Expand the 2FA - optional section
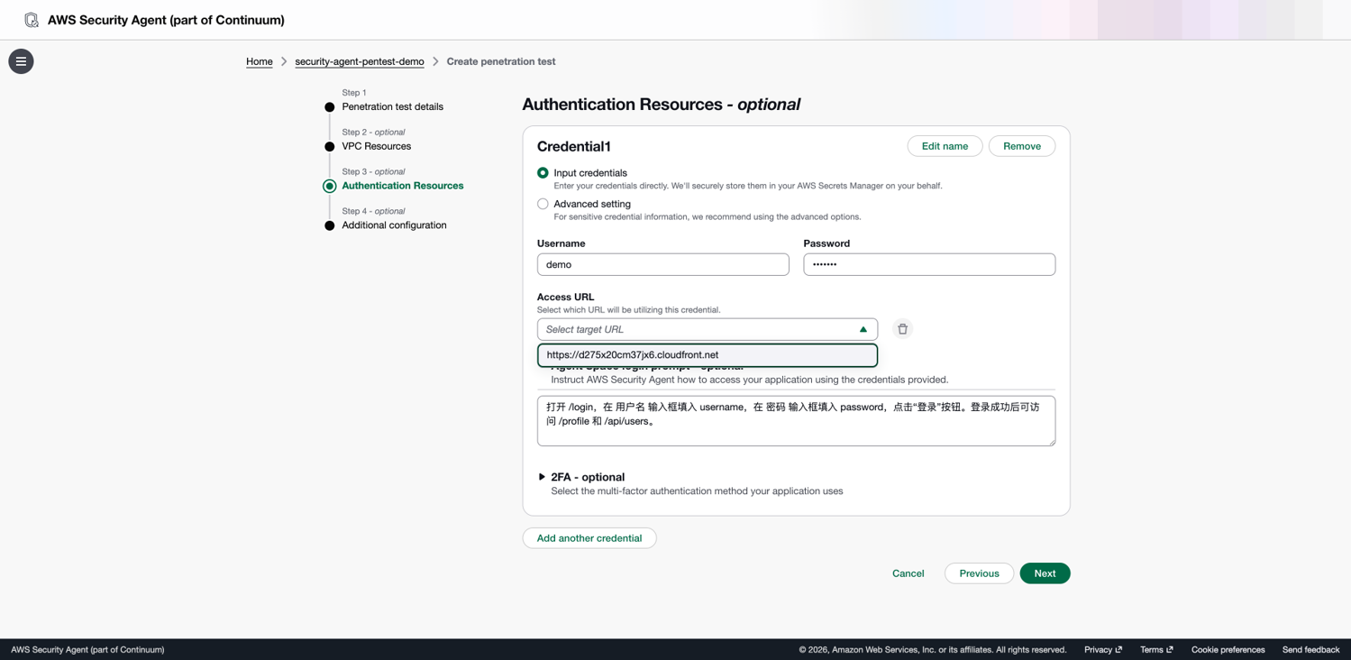The width and height of the screenshot is (1351, 660). 542,477
